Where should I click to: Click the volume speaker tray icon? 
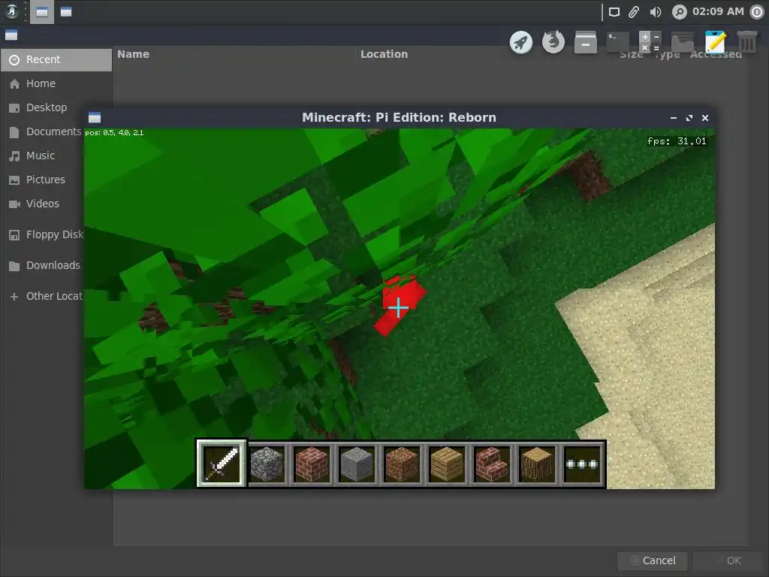click(x=656, y=12)
